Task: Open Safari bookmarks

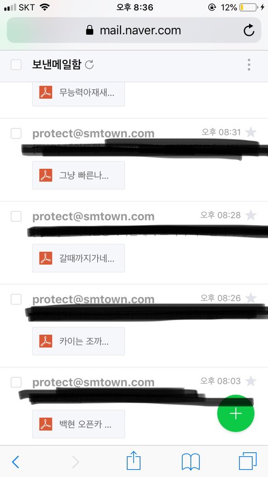Action: (x=191, y=462)
